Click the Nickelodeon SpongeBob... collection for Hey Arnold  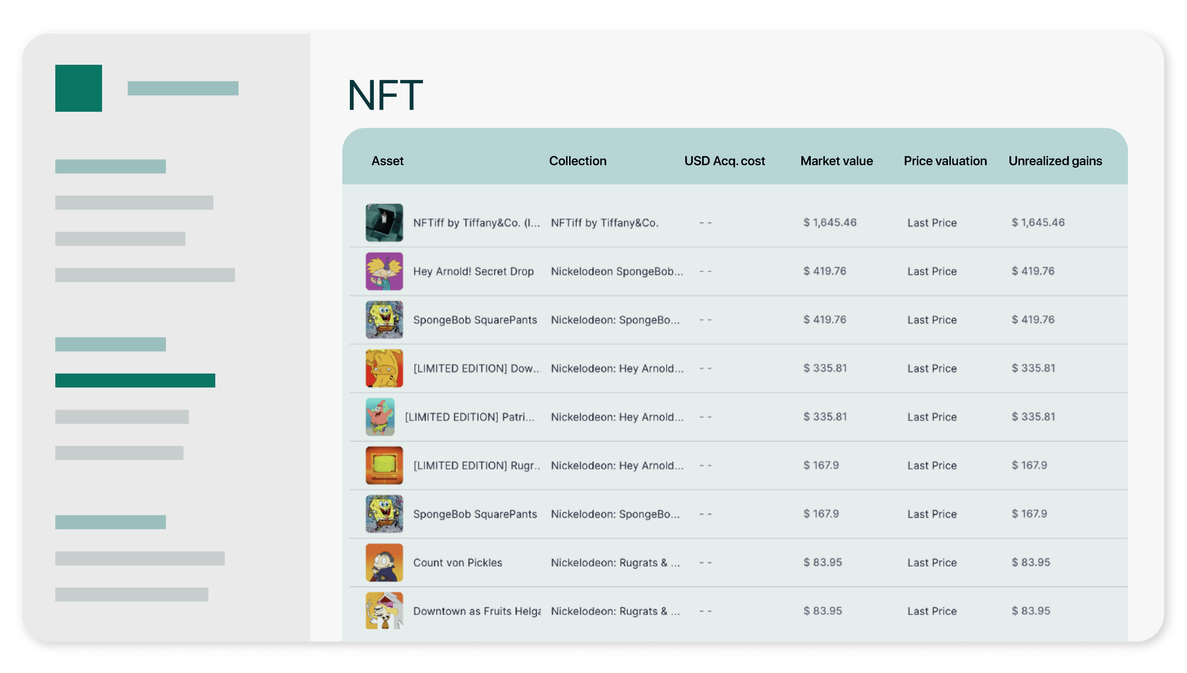tap(617, 271)
